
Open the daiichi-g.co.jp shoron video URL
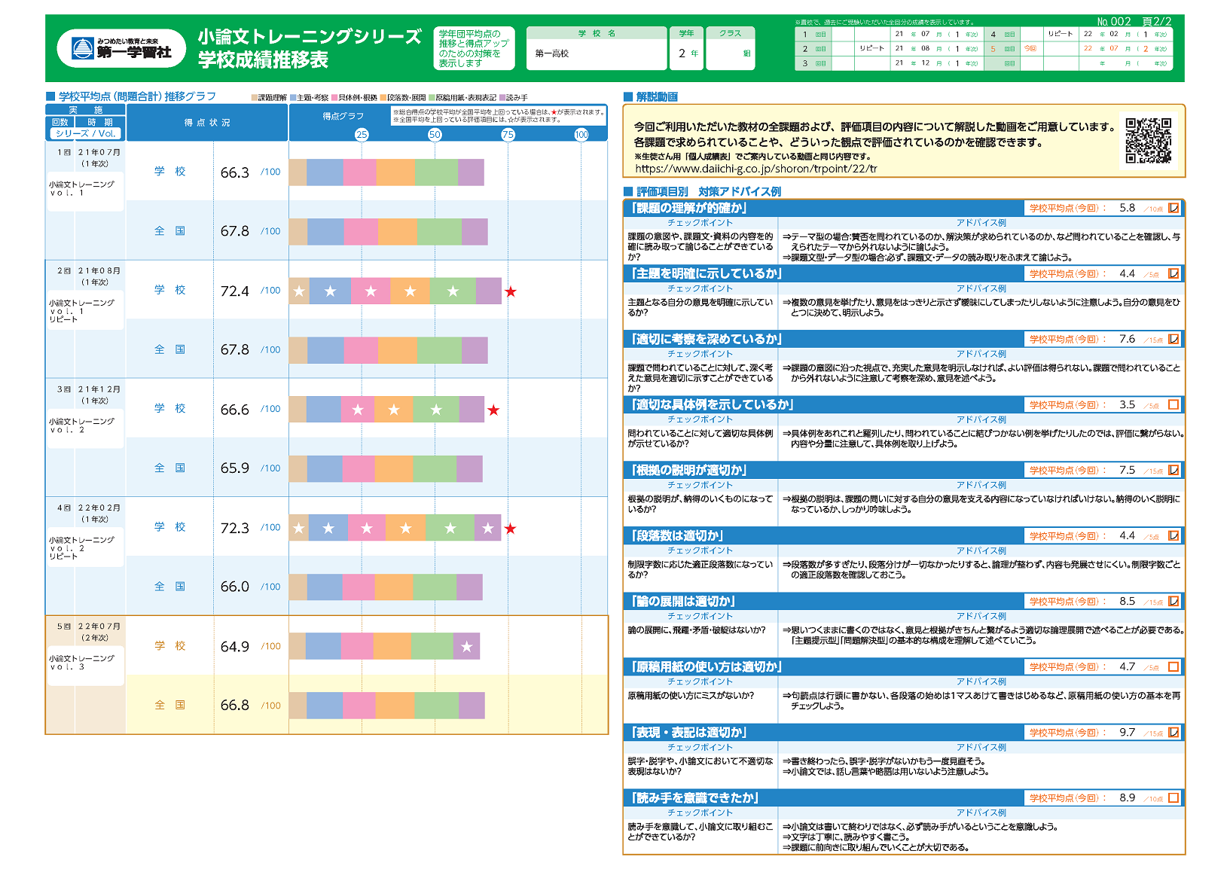click(755, 169)
